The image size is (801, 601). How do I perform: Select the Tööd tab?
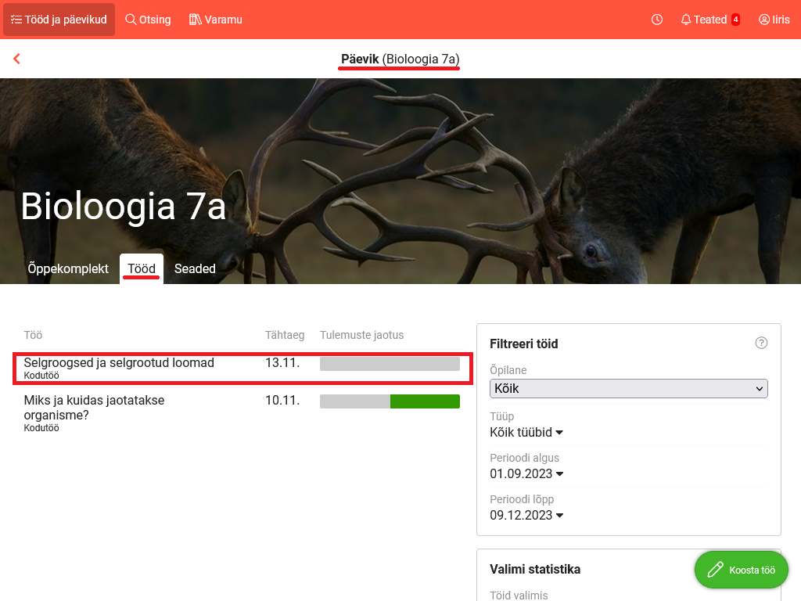tap(142, 268)
